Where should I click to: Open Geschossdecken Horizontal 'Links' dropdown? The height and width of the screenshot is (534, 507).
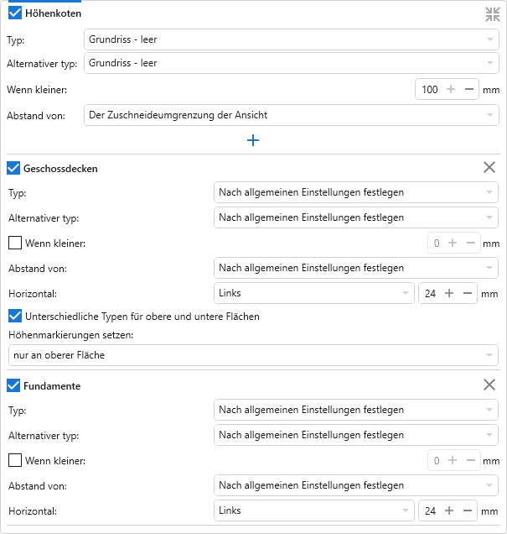(x=313, y=293)
